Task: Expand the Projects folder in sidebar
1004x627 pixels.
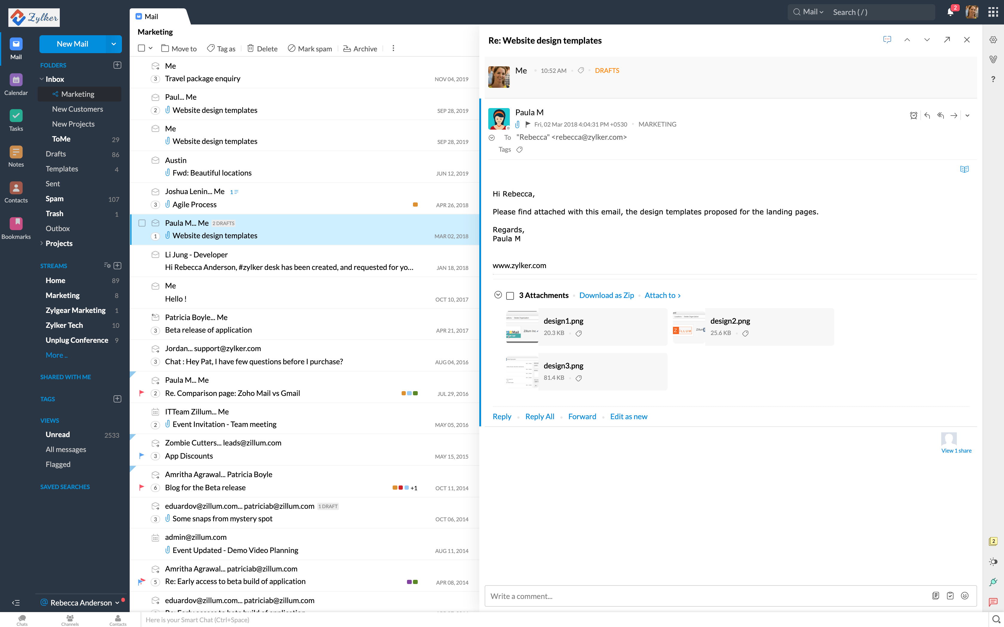Action: pos(41,243)
